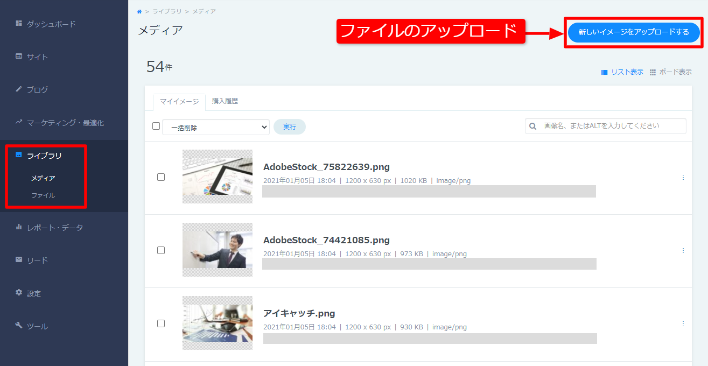The image size is (708, 366).
Task: Open thumbnail of アイキャッチ.png
Action: [218, 323]
